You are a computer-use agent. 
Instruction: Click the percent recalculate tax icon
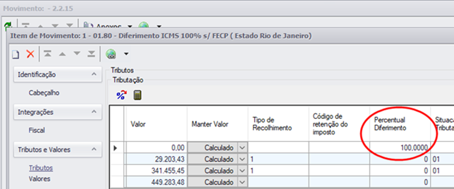(x=121, y=95)
